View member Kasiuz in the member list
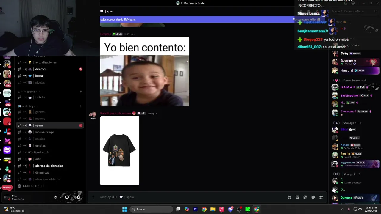 [x=355, y=146]
